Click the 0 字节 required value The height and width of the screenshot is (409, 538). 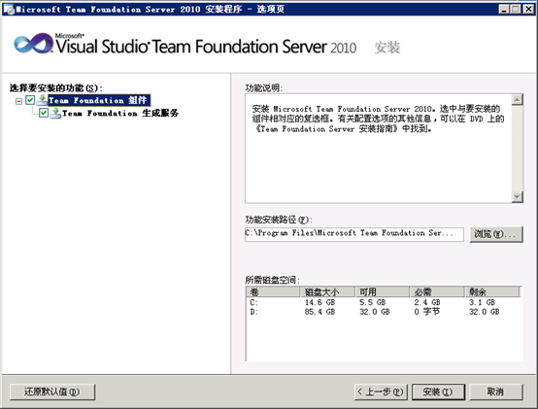[427, 312]
